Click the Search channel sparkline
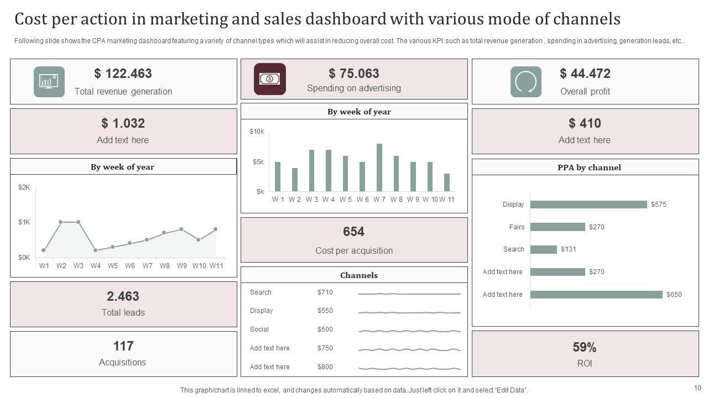This screenshot has height=398, width=708. pyautogui.click(x=409, y=294)
